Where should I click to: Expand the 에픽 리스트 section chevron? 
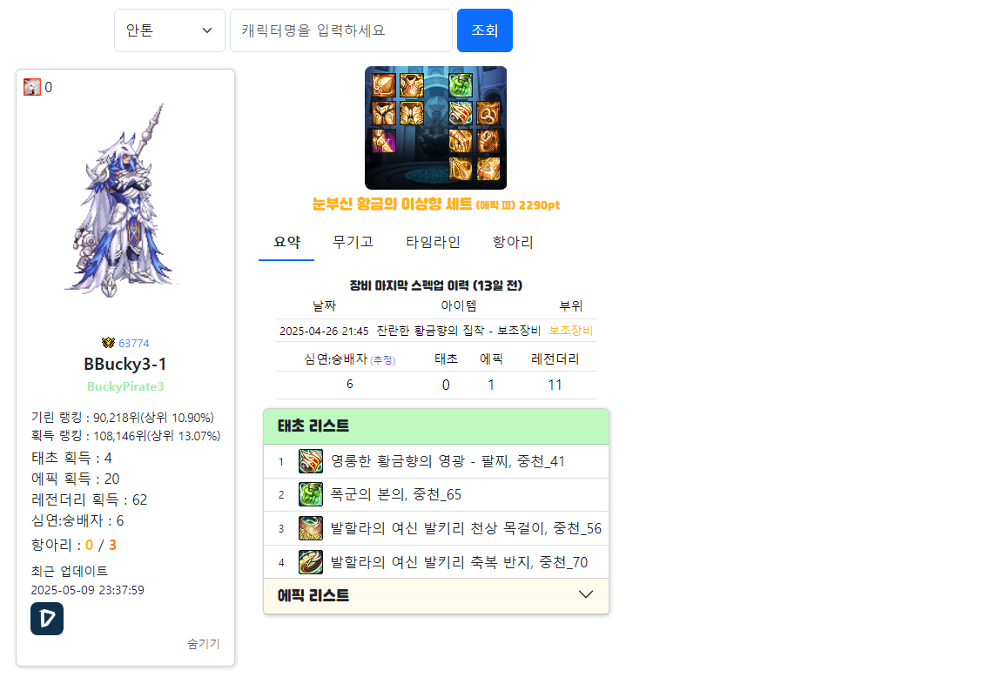586,595
